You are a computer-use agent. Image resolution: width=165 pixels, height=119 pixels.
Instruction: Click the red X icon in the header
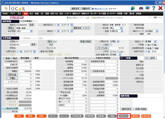click(160, 8)
